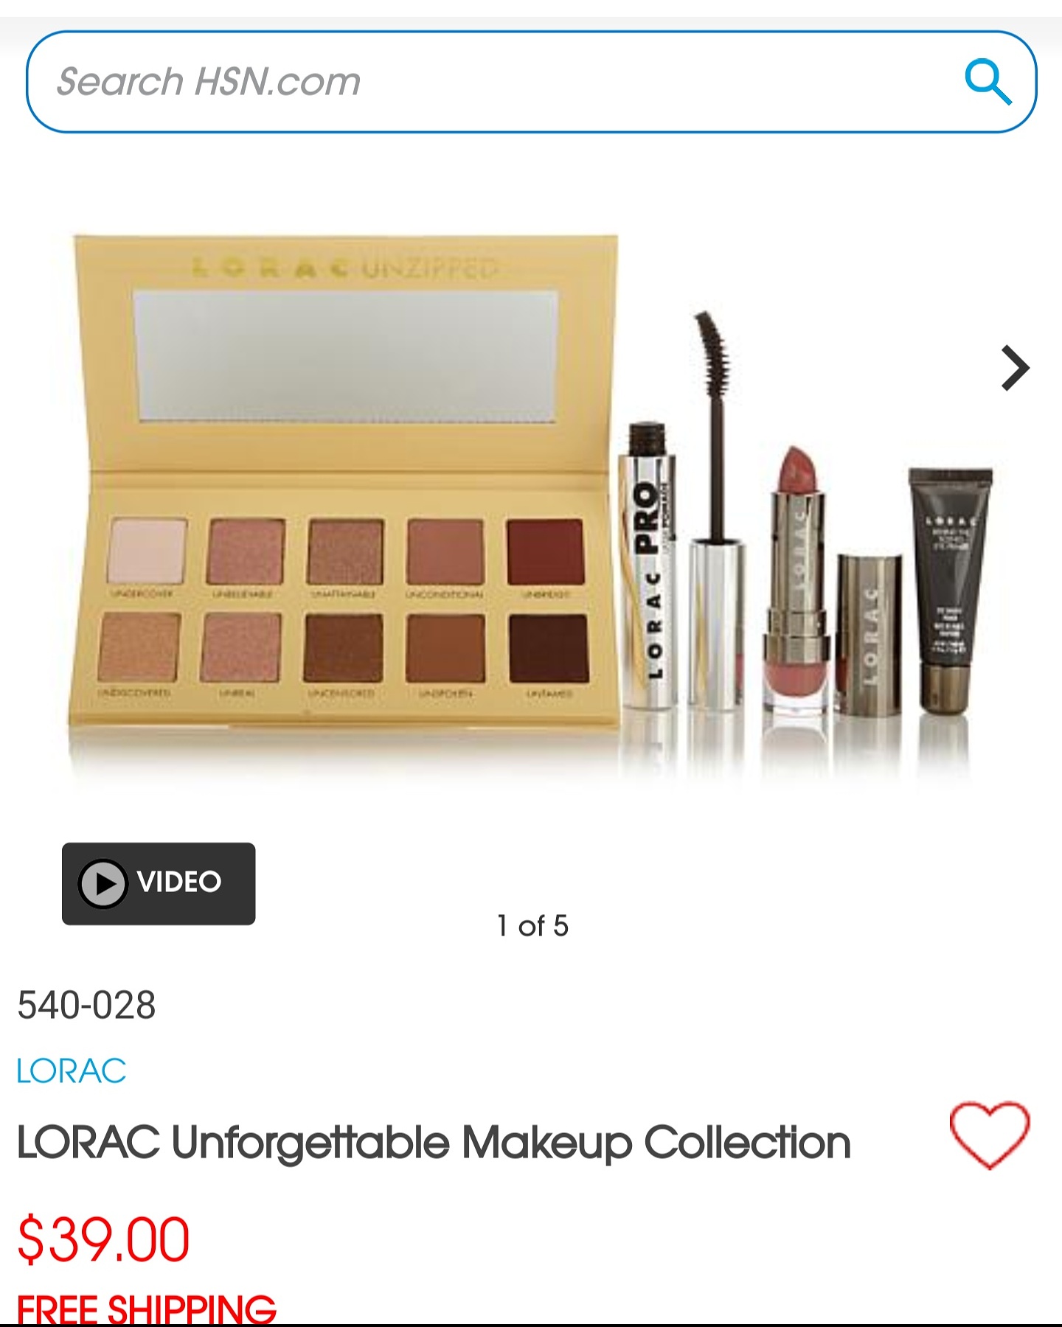Click the FREE SHIPPING label

[146, 1309]
